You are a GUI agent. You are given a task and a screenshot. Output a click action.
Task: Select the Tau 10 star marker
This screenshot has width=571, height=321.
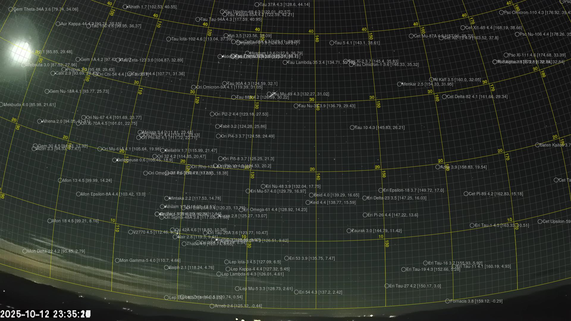click(352, 128)
